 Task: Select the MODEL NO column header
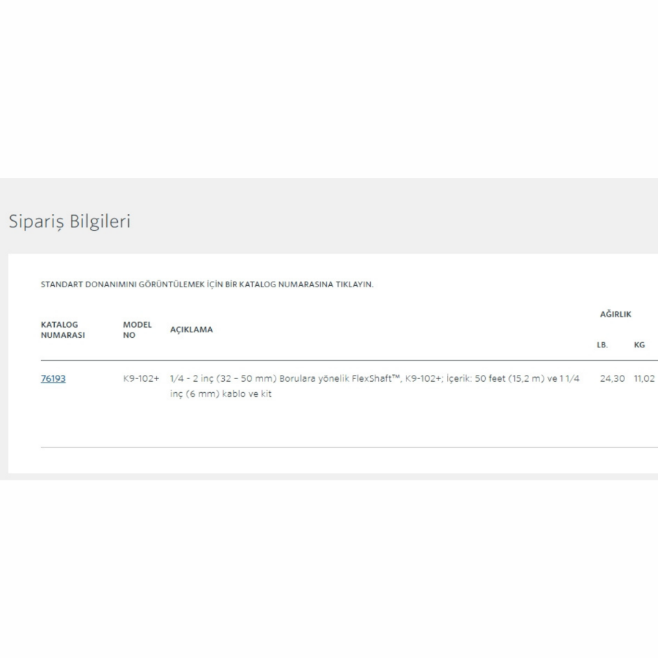[x=137, y=330]
